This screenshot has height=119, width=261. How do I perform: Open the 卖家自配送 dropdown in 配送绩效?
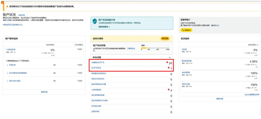click(x=253, y=45)
